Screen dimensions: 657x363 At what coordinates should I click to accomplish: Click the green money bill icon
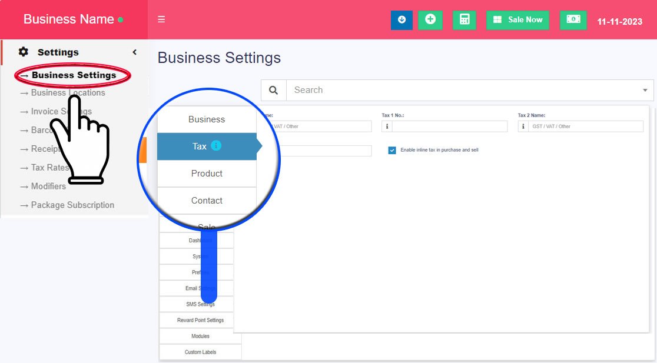coord(573,19)
